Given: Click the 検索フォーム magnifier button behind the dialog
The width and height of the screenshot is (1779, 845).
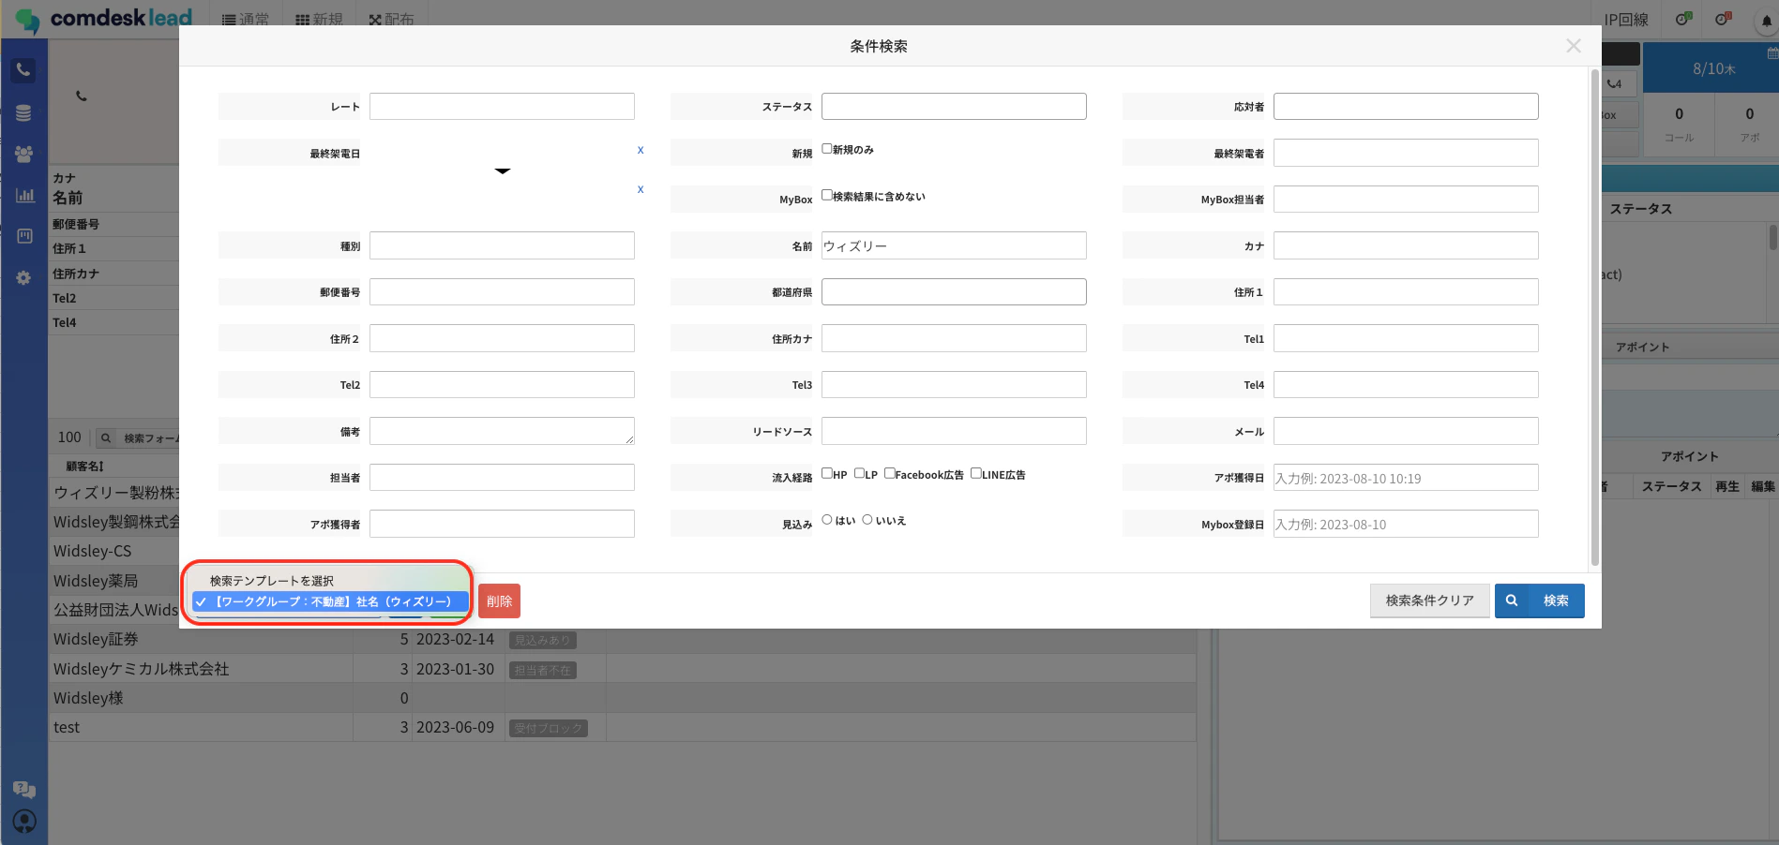Looking at the screenshot, I should tap(106, 437).
